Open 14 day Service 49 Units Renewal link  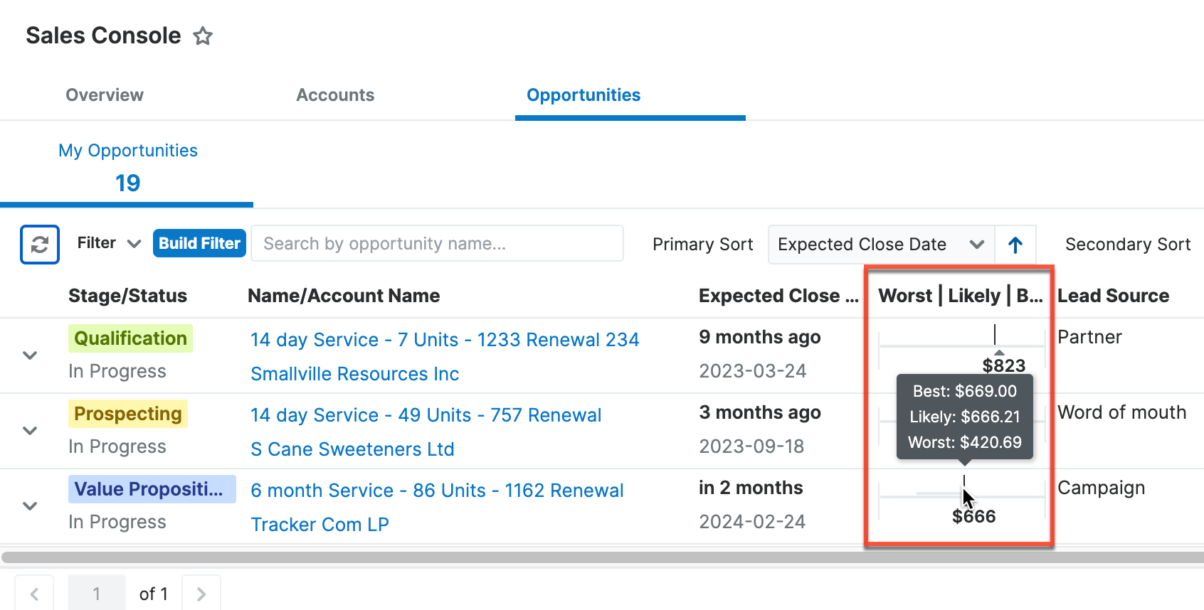pyautogui.click(x=426, y=415)
